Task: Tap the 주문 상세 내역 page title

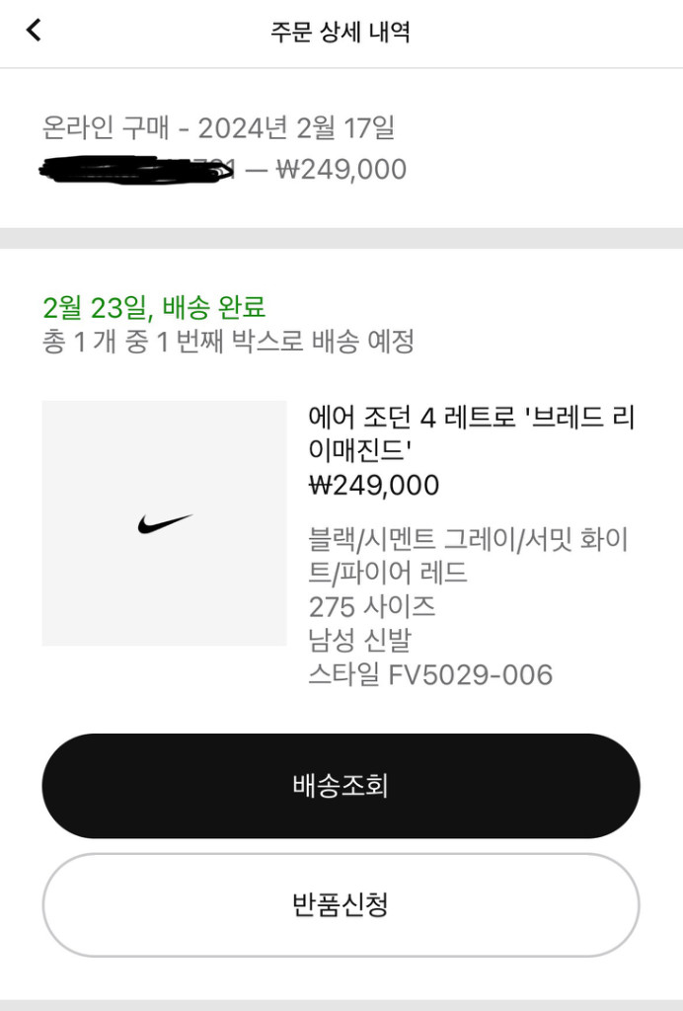Action: coord(341,32)
